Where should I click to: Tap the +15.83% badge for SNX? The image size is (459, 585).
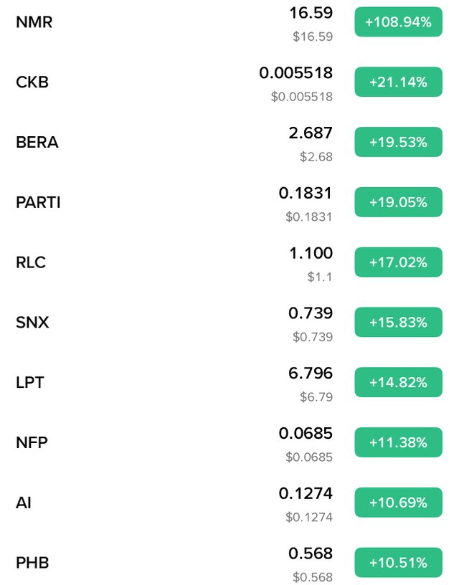398,323
